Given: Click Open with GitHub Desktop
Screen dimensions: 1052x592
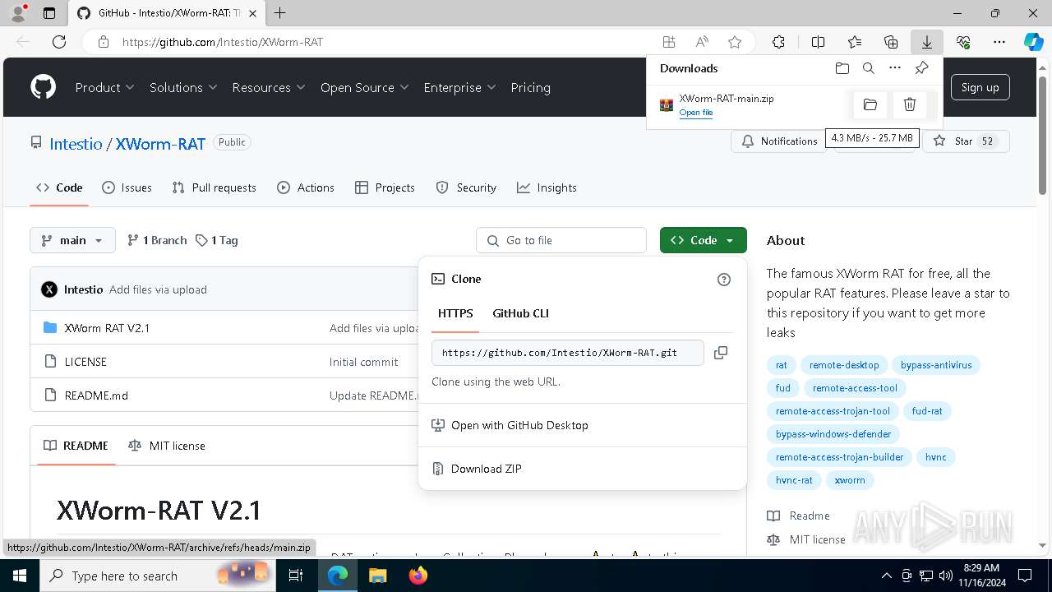Looking at the screenshot, I should click(519, 425).
